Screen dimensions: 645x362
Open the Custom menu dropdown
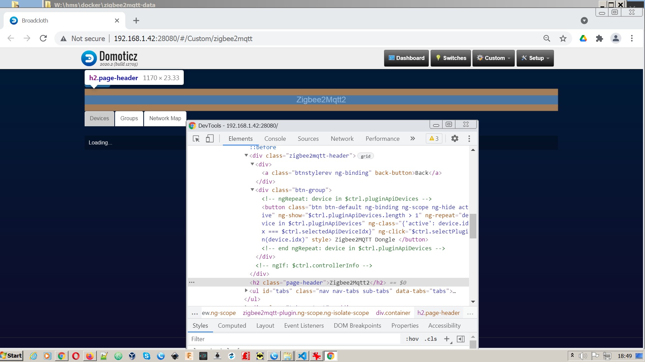(493, 58)
